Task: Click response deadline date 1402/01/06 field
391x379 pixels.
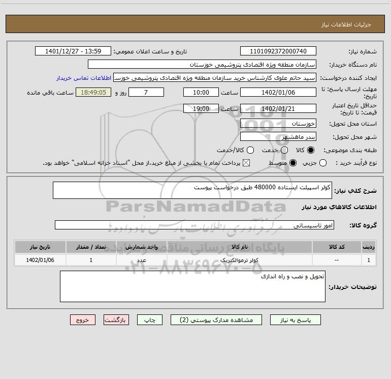Action: [278, 92]
